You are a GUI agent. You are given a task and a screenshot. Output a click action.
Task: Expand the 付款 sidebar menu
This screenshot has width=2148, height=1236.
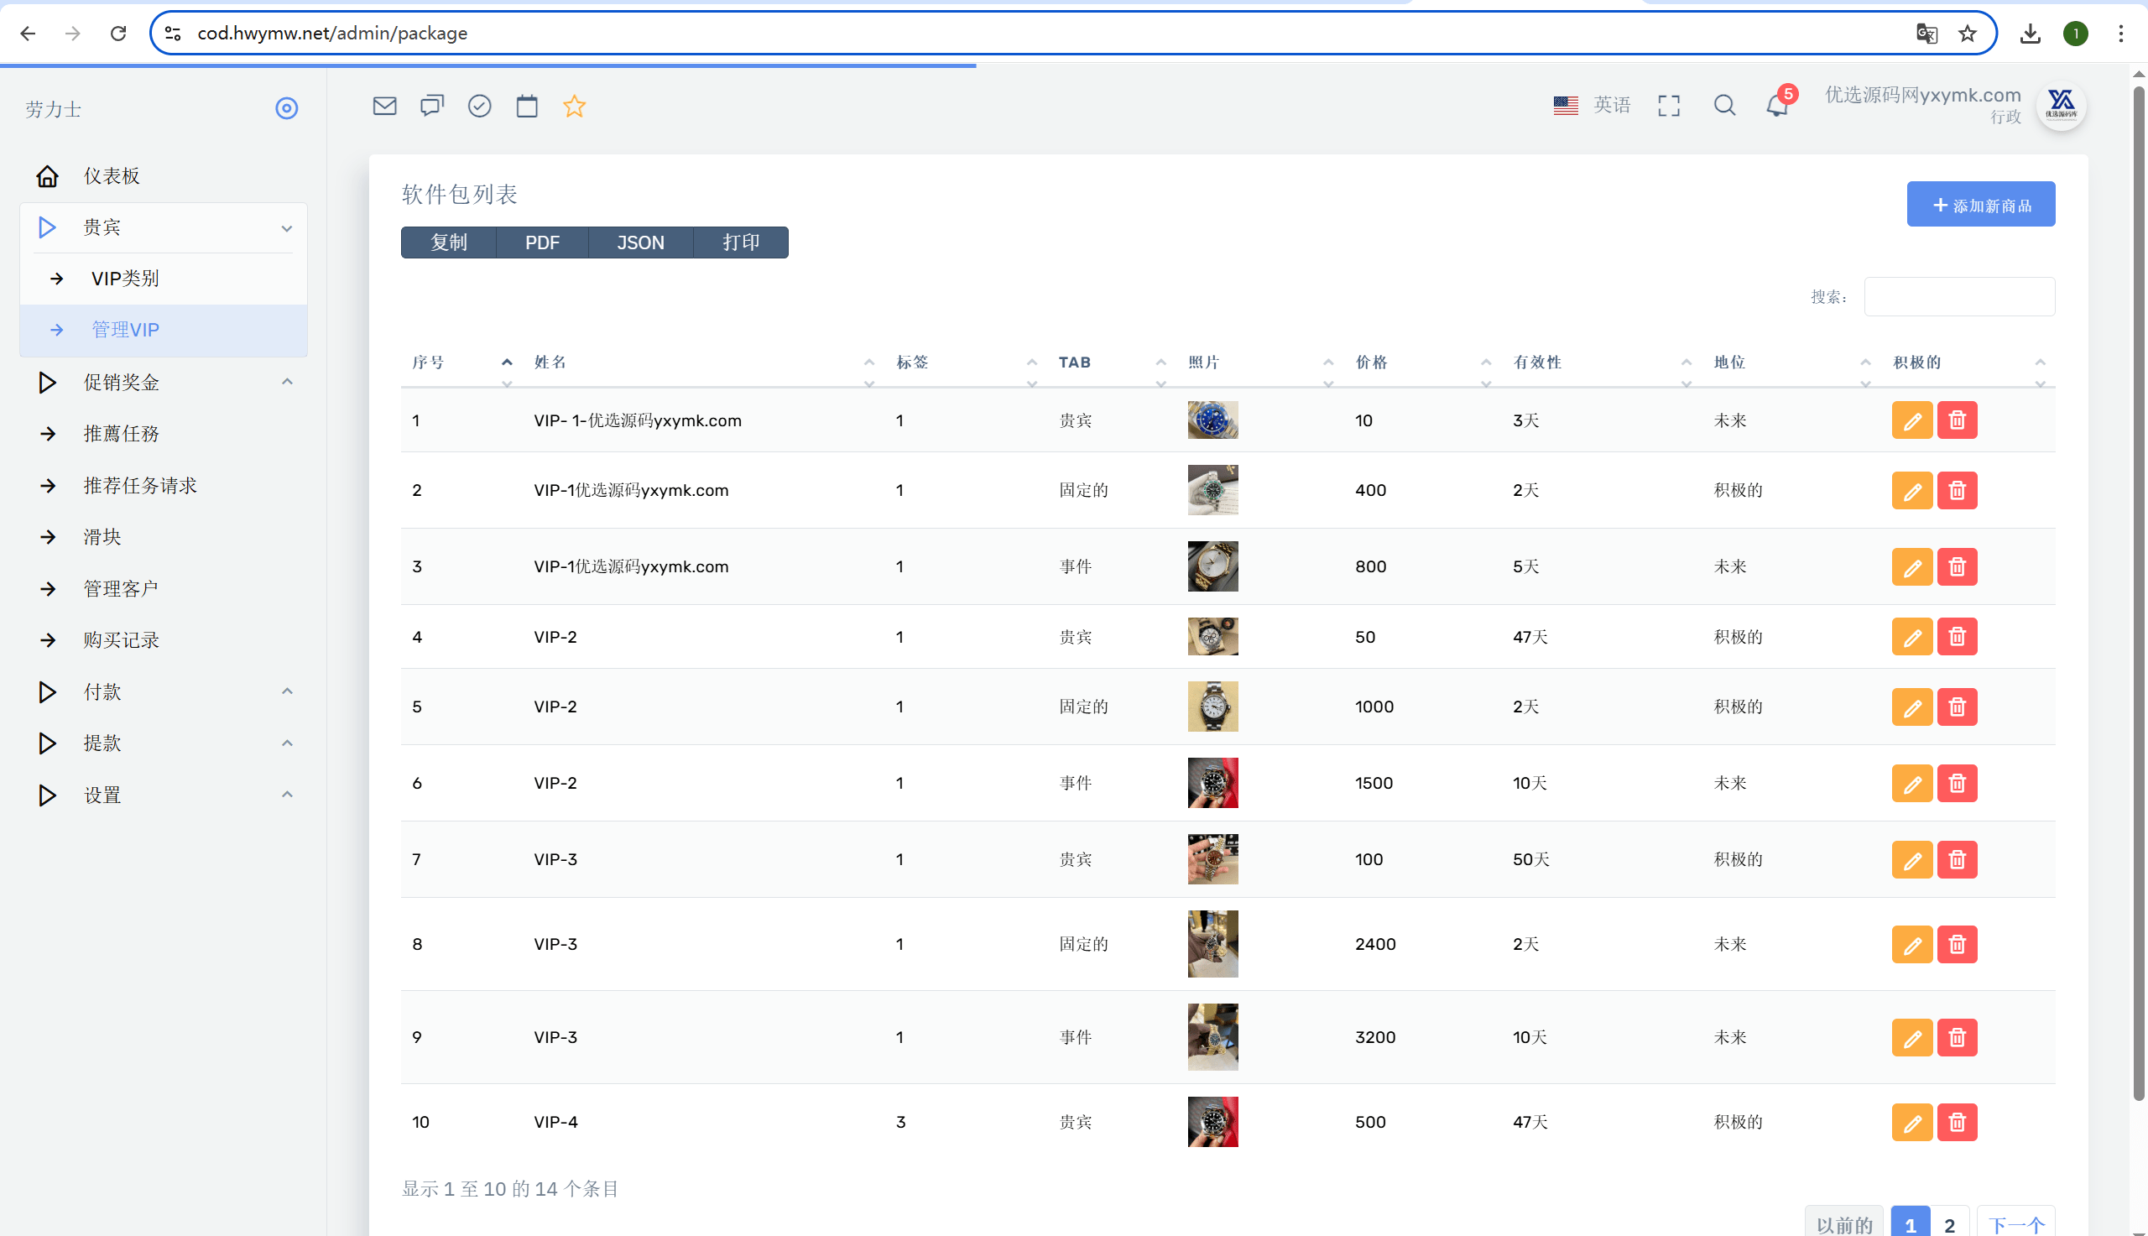click(164, 692)
